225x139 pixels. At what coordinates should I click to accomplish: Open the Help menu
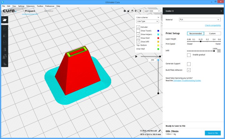tap(58, 6)
